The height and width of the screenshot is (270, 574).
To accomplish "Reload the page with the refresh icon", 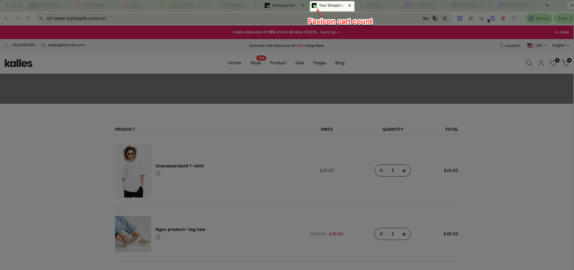I will click(28, 18).
